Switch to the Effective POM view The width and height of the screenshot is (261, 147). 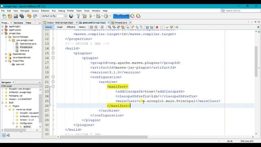tap(71, 27)
